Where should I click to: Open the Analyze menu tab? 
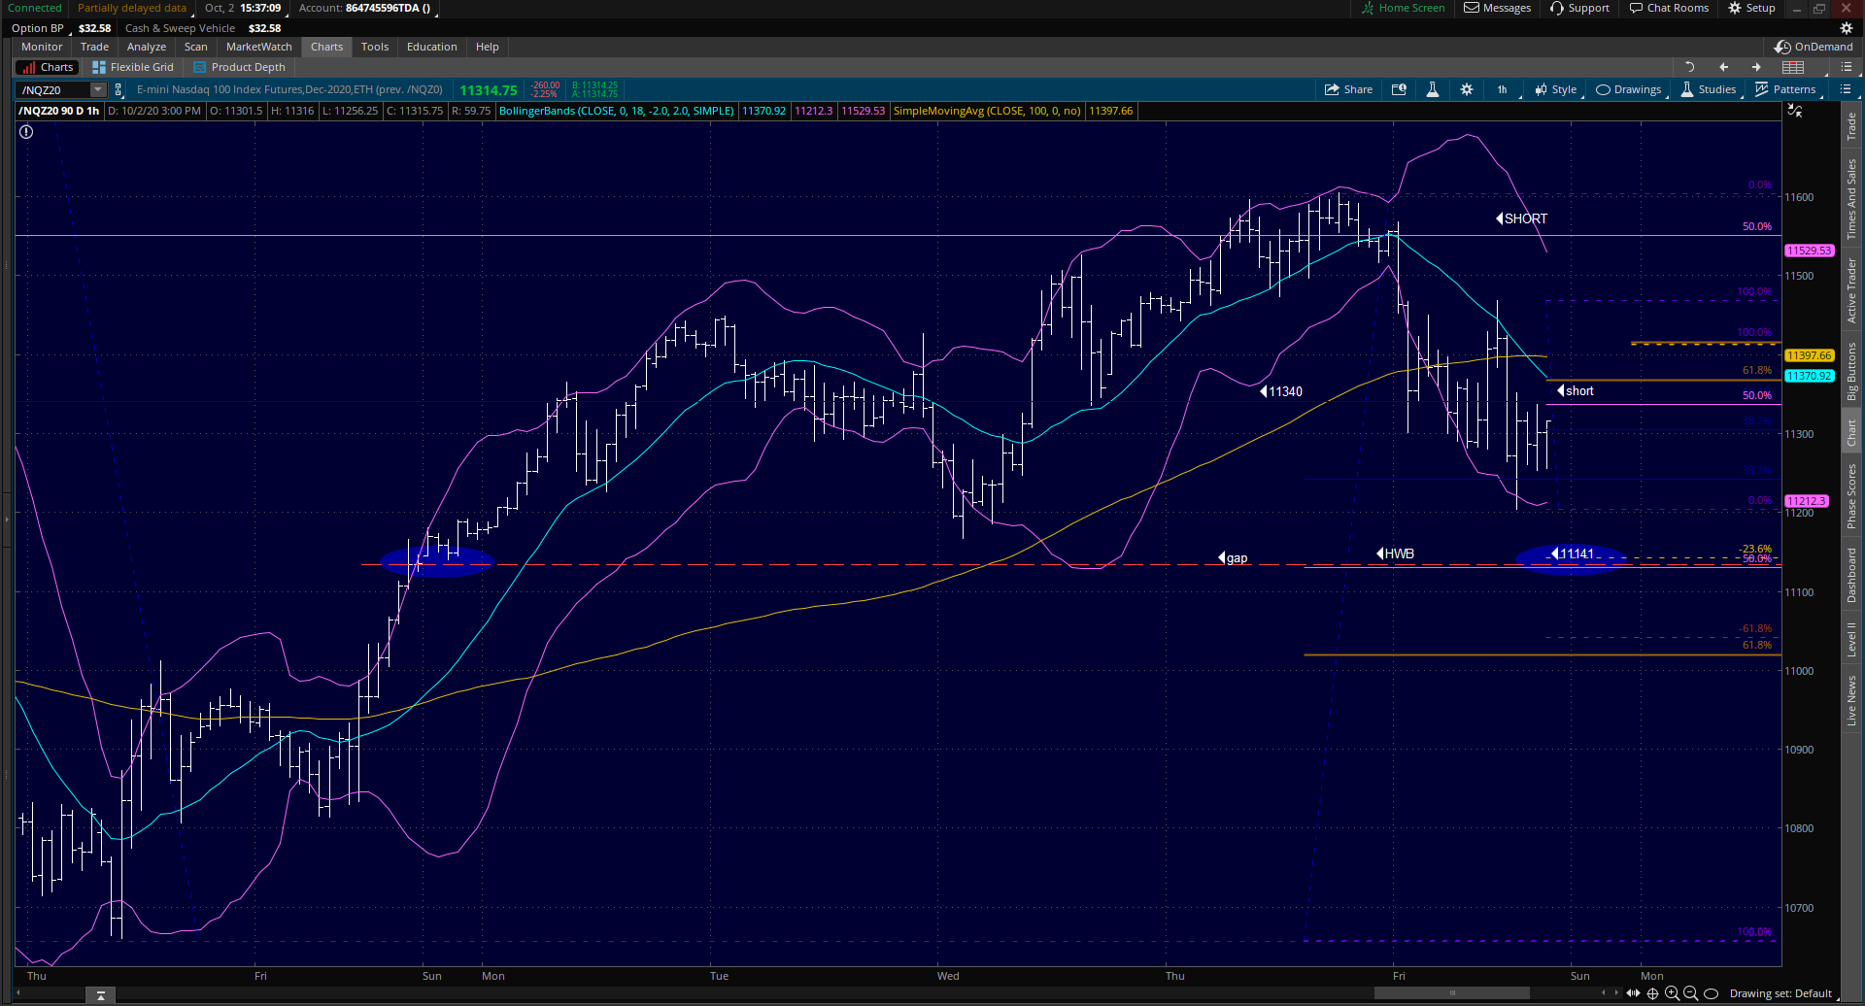(x=147, y=46)
